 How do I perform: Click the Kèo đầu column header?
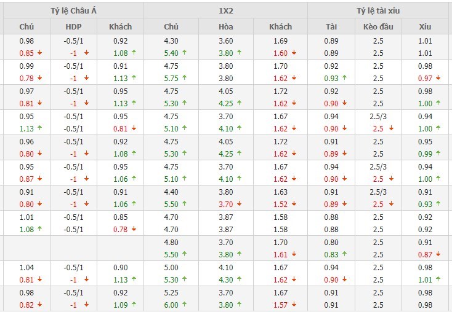coord(378,27)
